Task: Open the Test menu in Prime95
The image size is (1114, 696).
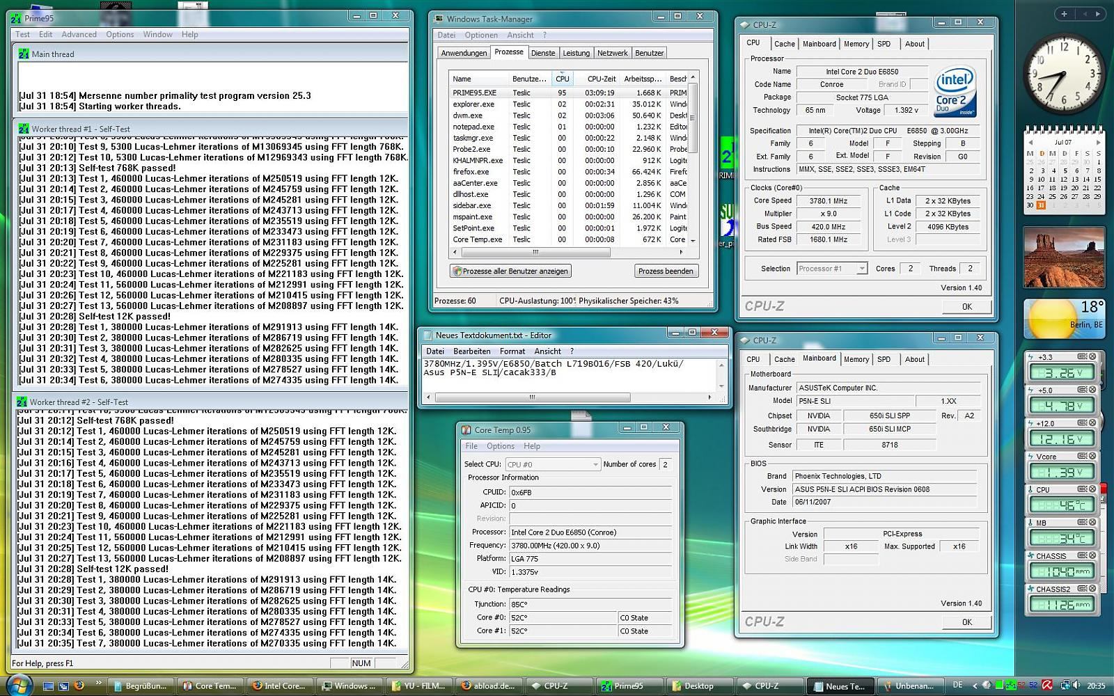Action: 22,34
